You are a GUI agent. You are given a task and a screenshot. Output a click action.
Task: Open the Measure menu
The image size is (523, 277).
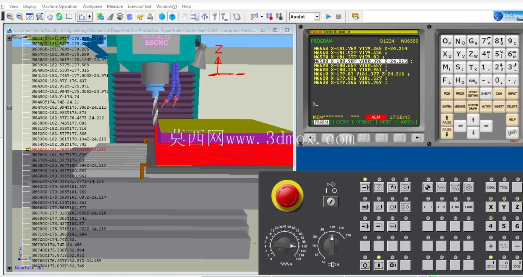[115, 6]
